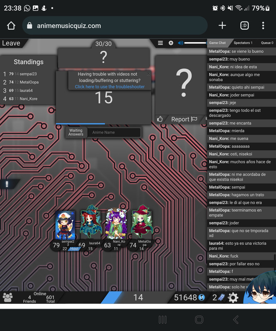The width and height of the screenshot is (276, 331).
Task: Switch to the Queue tab
Action: tap(267, 43)
